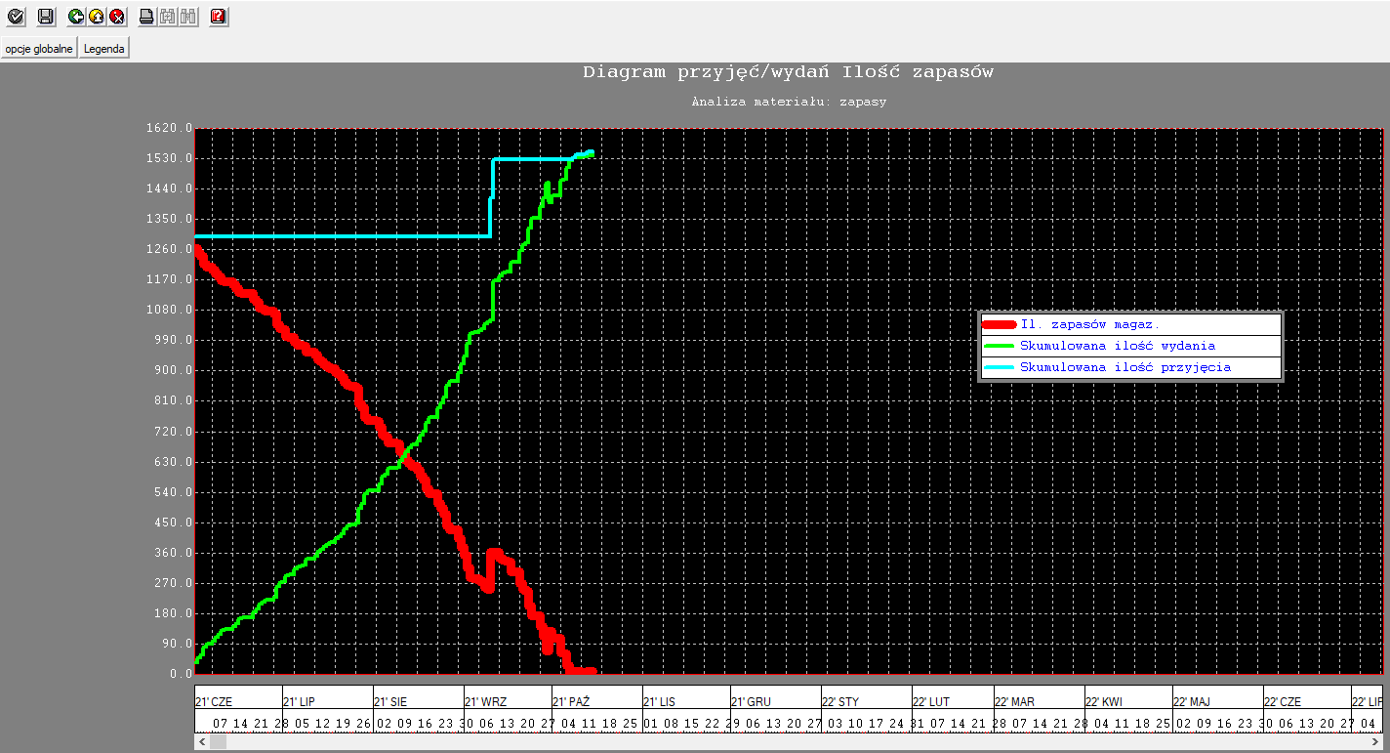Open the opcje globalne settings

pyautogui.click(x=39, y=48)
